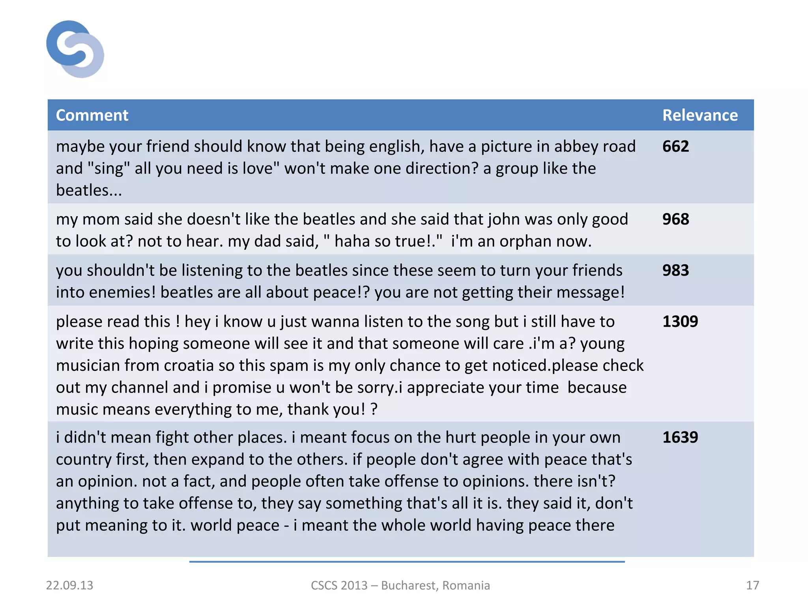This screenshot has height=606, width=808.
Task: Click 'world peace' text line
Action: click(x=335, y=526)
